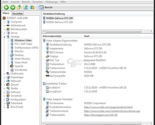Click the Motherboard chip icon
Viewport: 155px width, 125px height.
coord(8,26)
